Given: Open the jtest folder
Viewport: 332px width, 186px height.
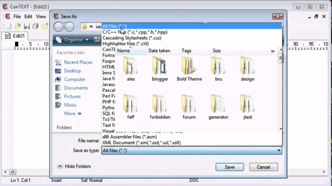Looking at the screenshot, I should pyautogui.click(x=247, y=107).
